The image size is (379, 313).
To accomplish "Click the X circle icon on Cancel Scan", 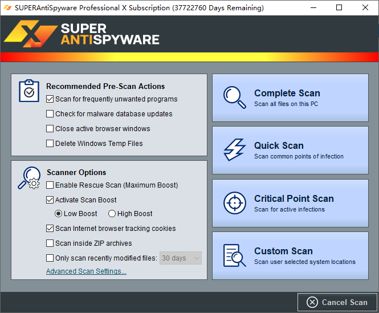I will pos(312,302).
